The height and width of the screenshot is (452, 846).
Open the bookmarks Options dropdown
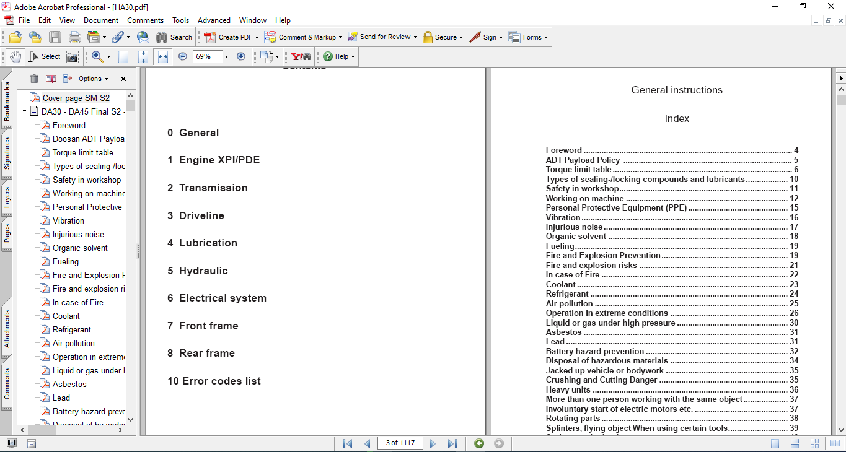pos(93,79)
